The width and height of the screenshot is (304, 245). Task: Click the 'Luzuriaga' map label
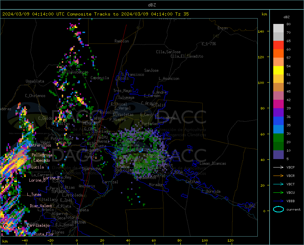[x=101, y=131]
